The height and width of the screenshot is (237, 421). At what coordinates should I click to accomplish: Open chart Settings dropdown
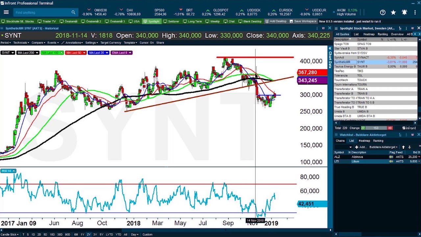click(91, 43)
